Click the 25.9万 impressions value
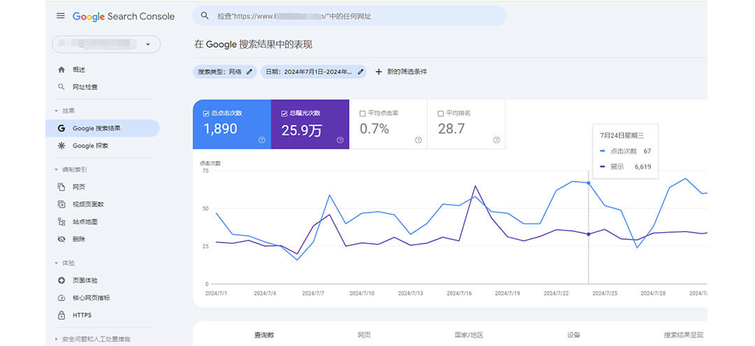This screenshot has width=755, height=346. [301, 130]
